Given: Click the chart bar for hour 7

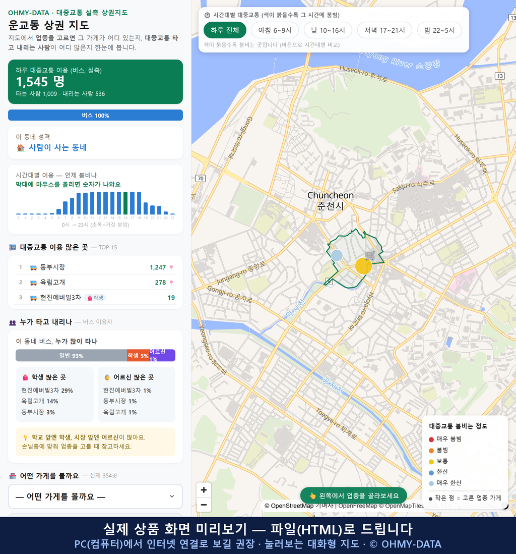Looking at the screenshot, I should click(x=66, y=208).
